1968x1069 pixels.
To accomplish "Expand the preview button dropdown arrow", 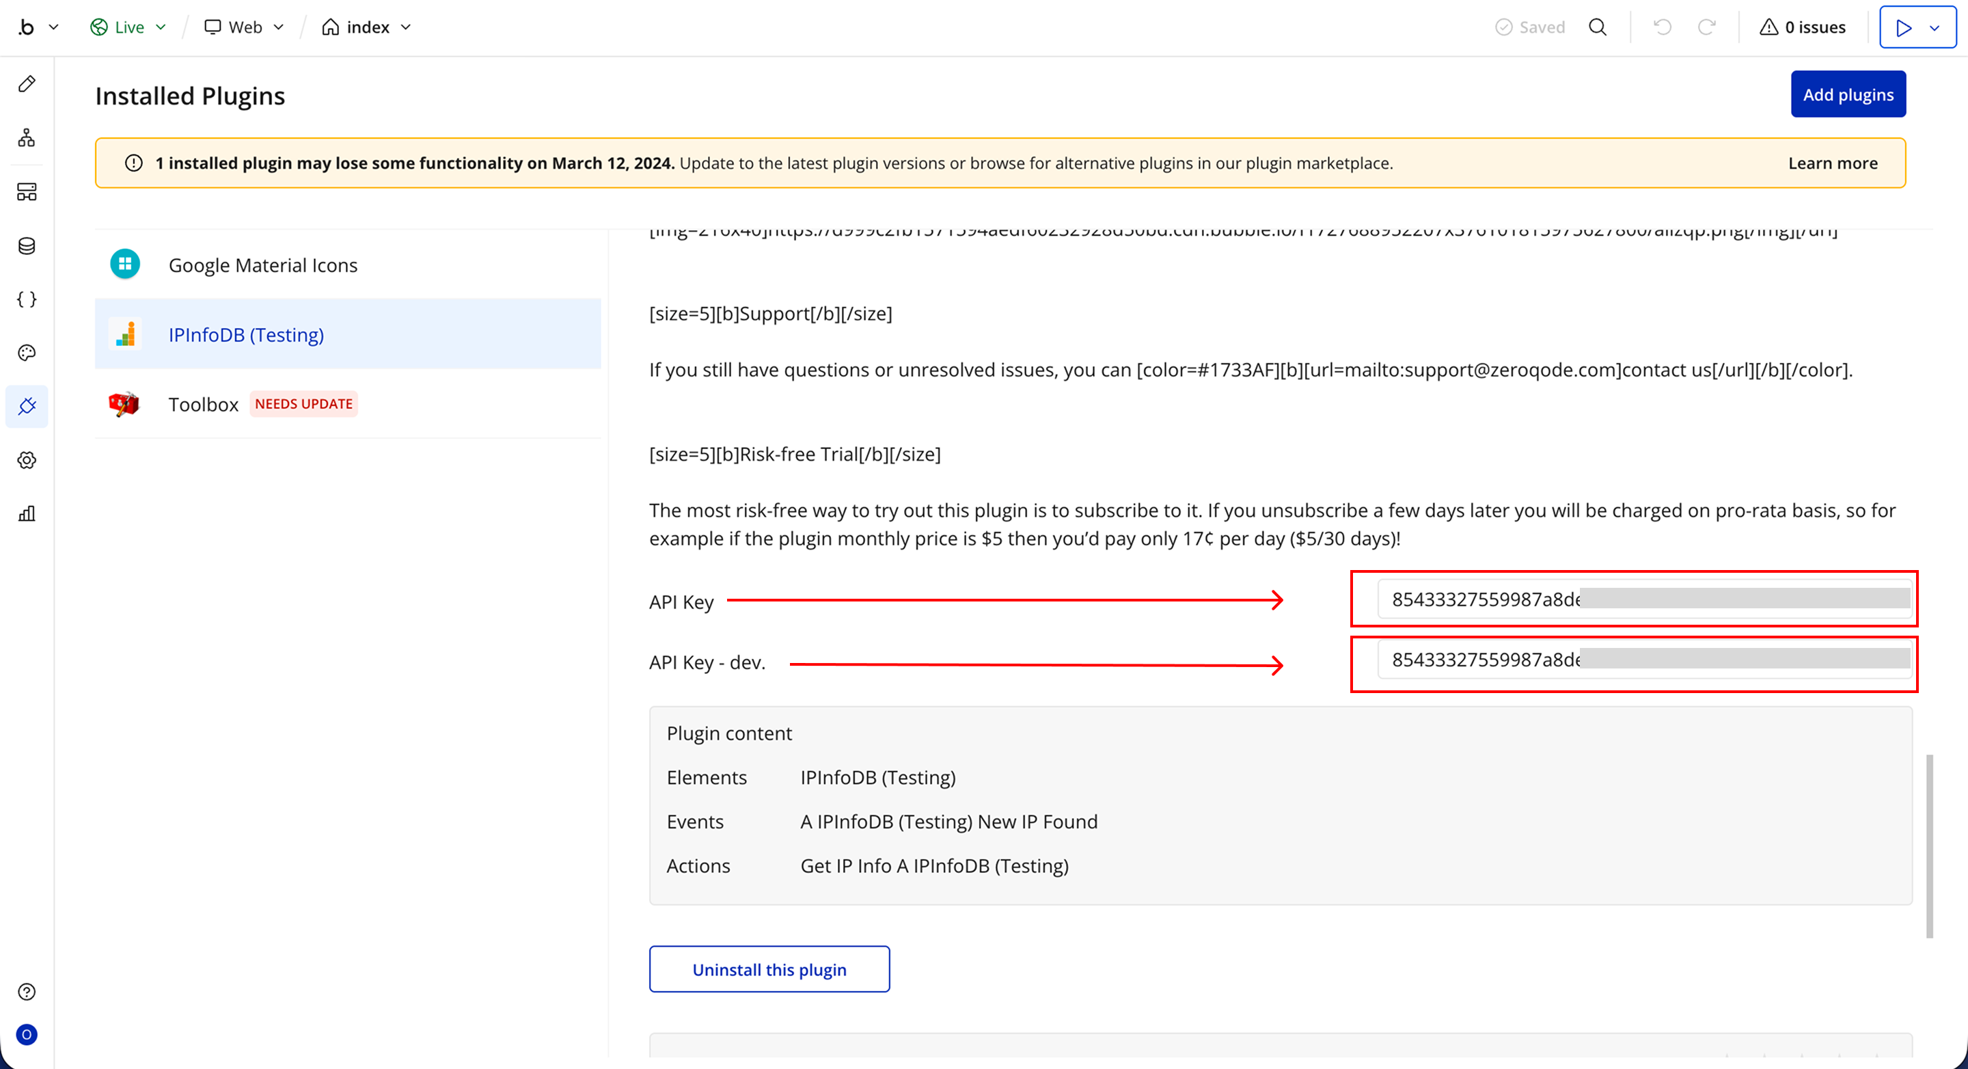I will [1935, 28].
